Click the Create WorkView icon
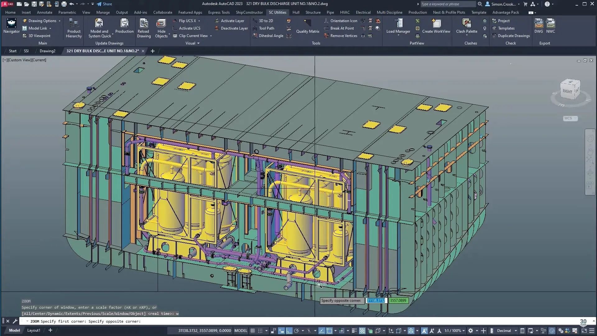Screen dimensions: 597x336 436,24
